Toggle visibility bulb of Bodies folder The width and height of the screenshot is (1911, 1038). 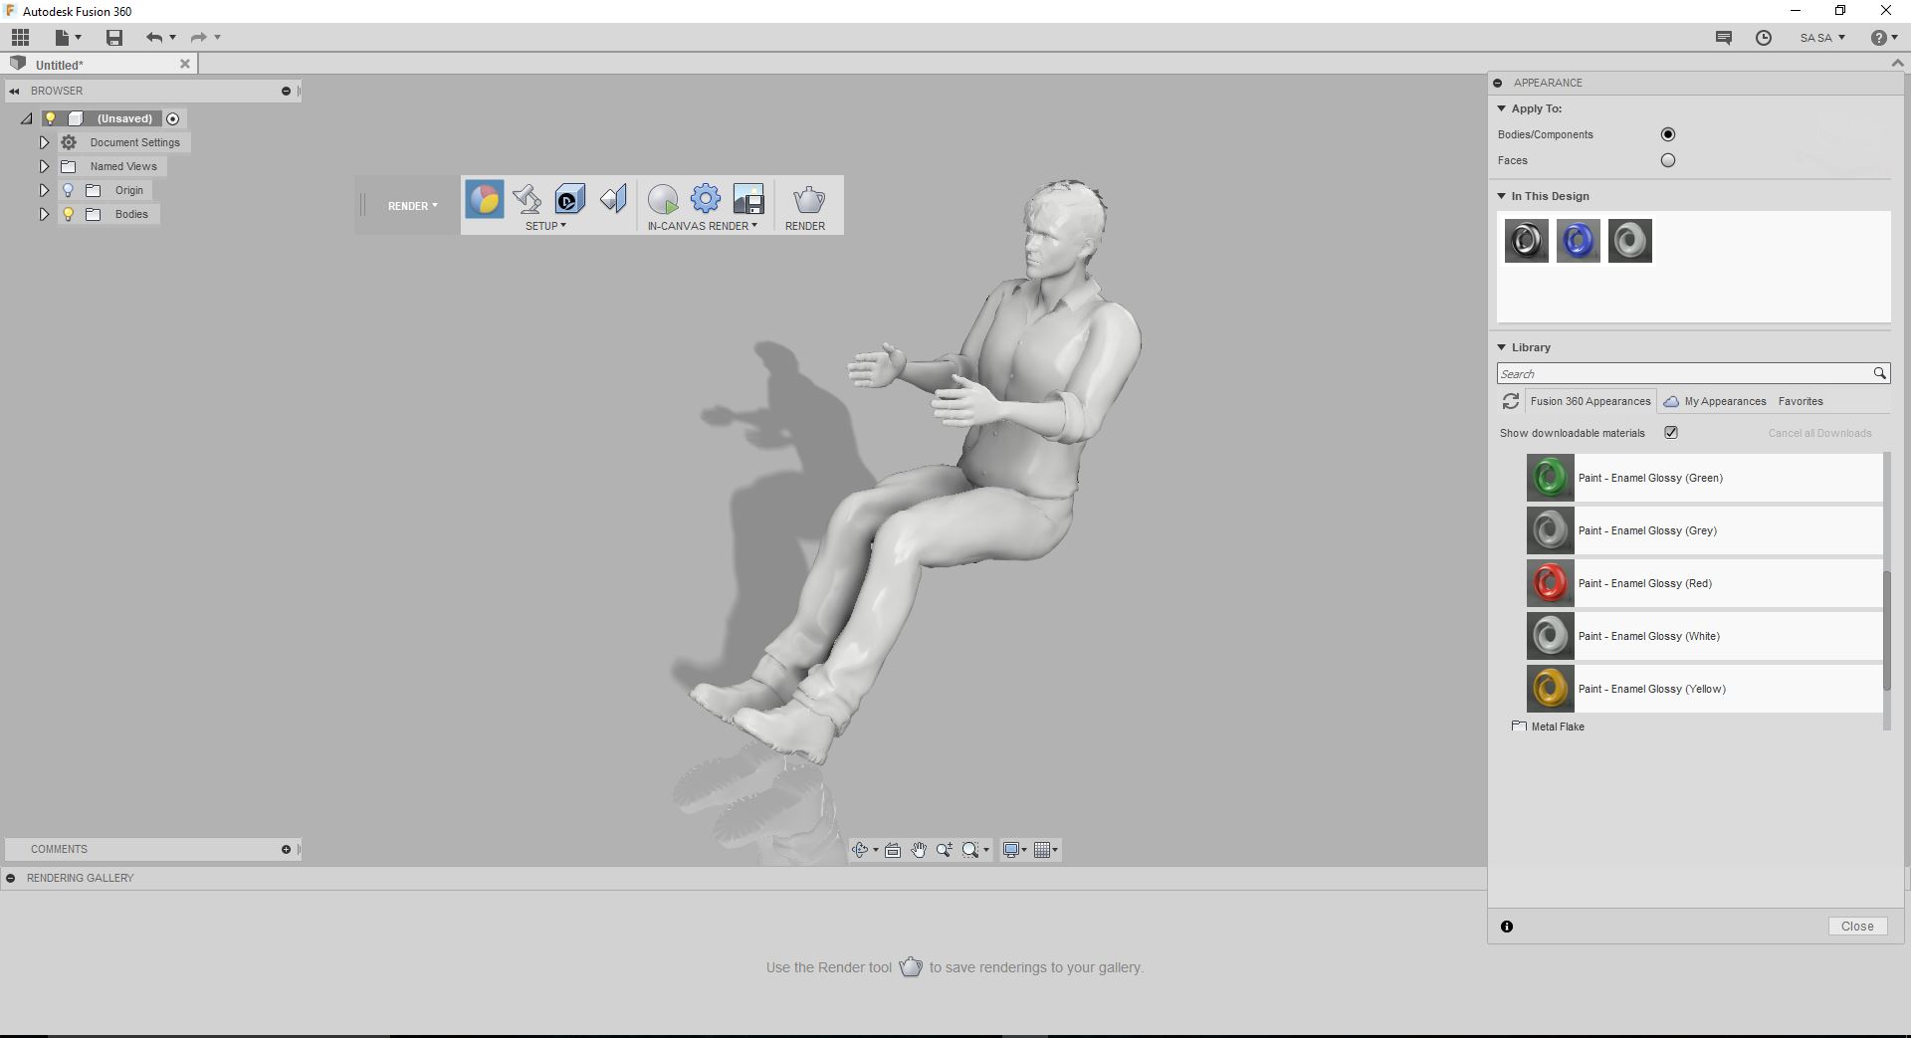(69, 214)
